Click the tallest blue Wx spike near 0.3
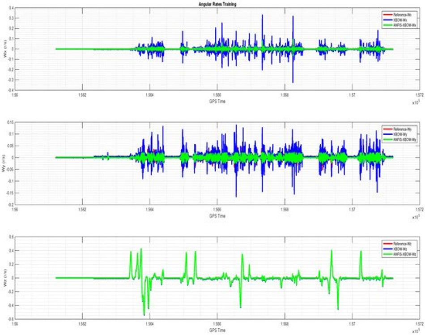This screenshot has width=425, height=335. (262, 16)
